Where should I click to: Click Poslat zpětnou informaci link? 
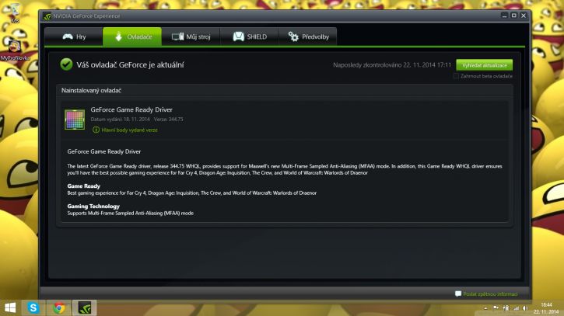[490, 293]
